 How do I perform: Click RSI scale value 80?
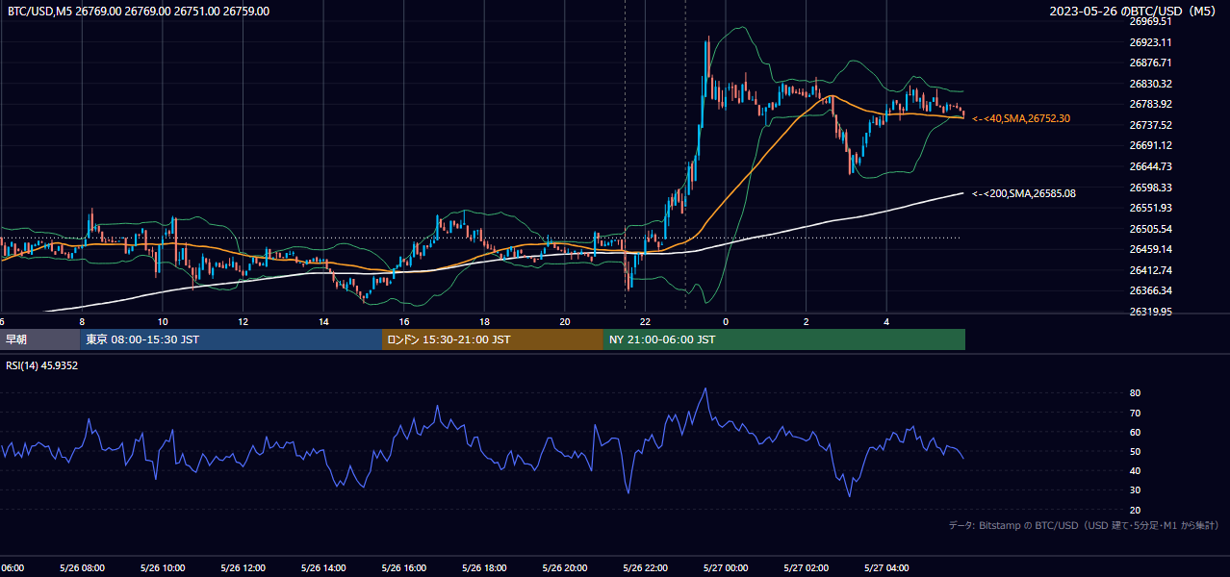click(x=1136, y=393)
